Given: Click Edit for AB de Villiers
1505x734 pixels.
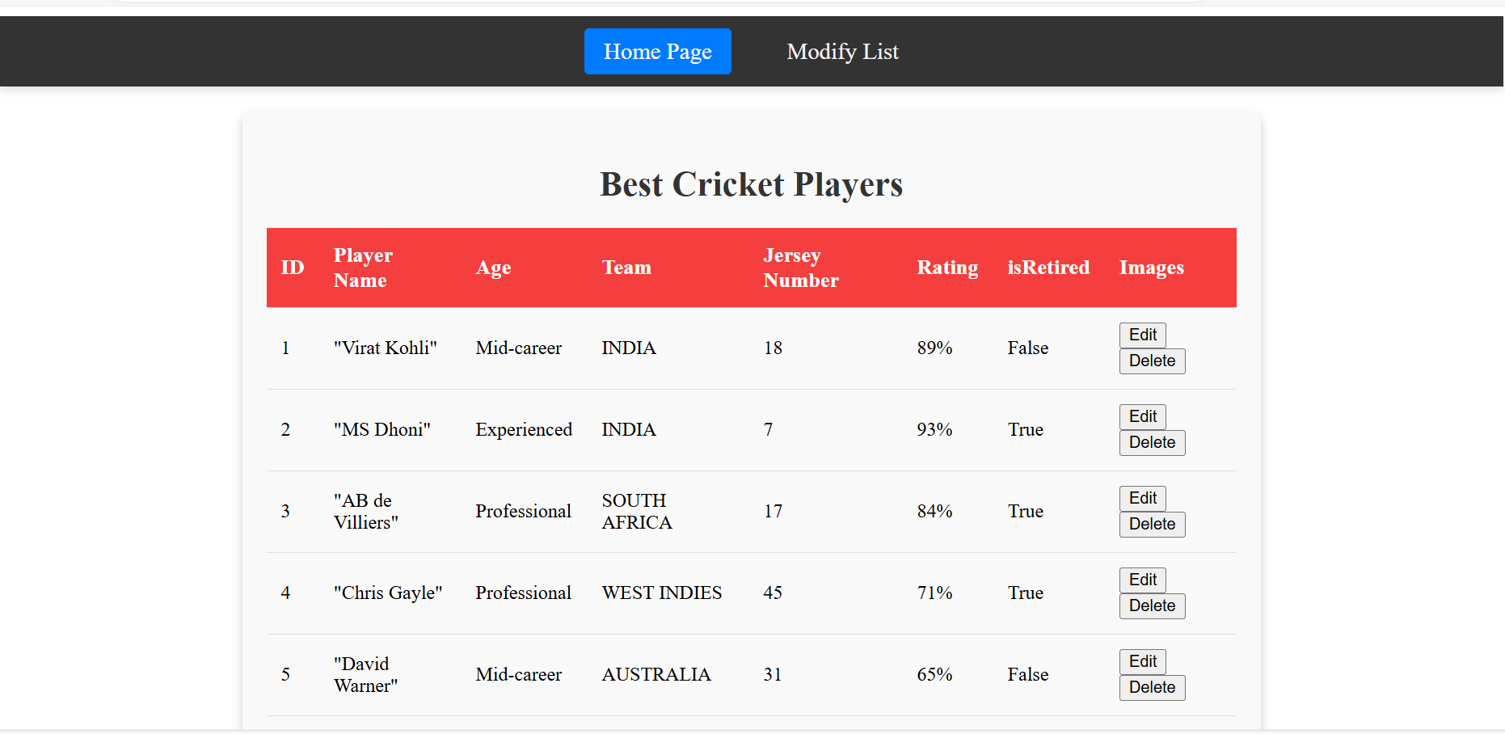Looking at the screenshot, I should point(1142,498).
